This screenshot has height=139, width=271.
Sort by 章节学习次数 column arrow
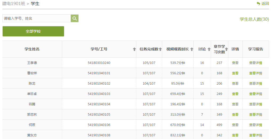click(226, 49)
